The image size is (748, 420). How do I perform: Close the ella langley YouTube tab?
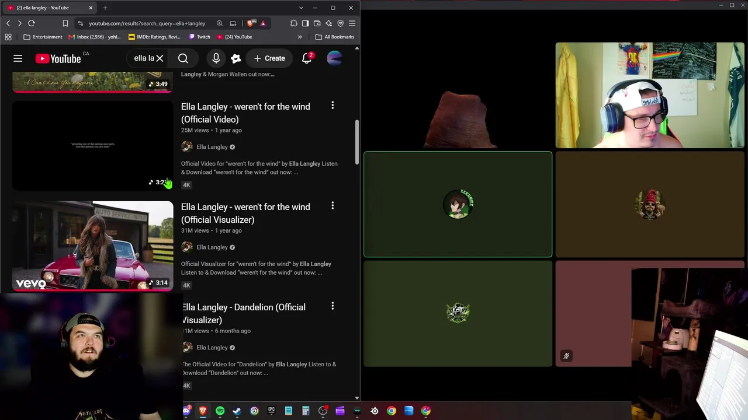[x=91, y=8]
